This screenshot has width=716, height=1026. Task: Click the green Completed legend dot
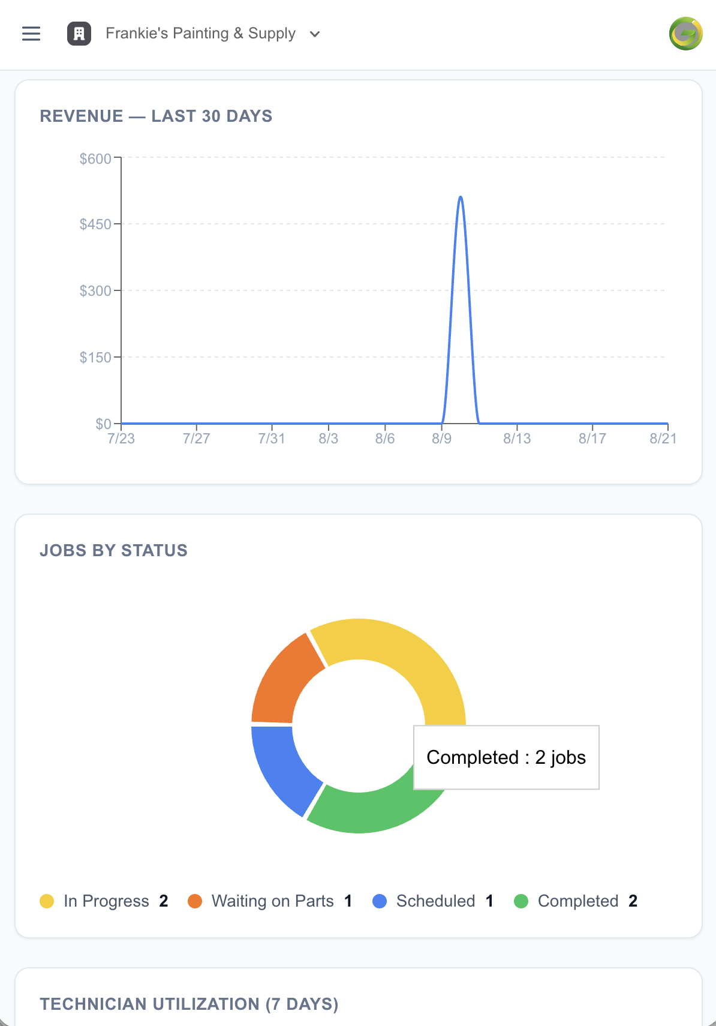point(521,901)
